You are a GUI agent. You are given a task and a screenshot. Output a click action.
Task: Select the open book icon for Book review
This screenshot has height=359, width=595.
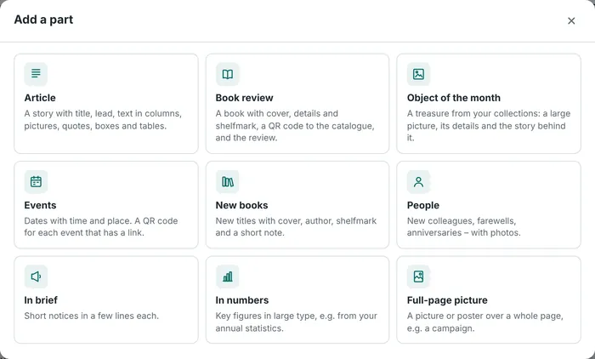tap(227, 74)
